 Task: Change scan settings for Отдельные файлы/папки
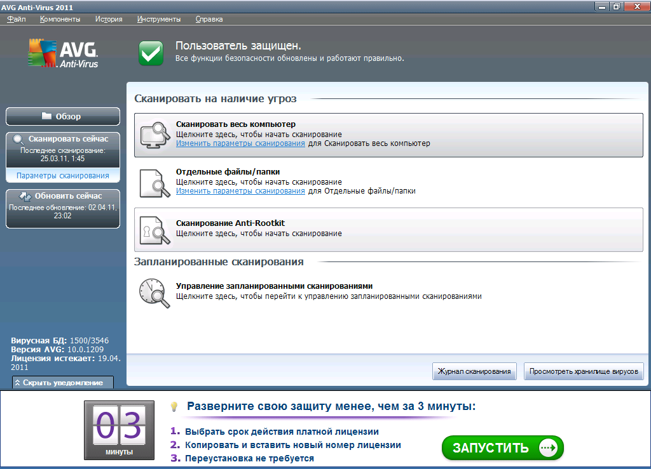pyautogui.click(x=240, y=191)
